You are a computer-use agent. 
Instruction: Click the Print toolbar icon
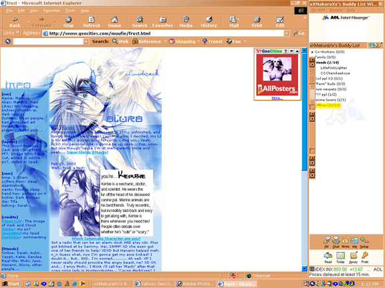click(257, 22)
